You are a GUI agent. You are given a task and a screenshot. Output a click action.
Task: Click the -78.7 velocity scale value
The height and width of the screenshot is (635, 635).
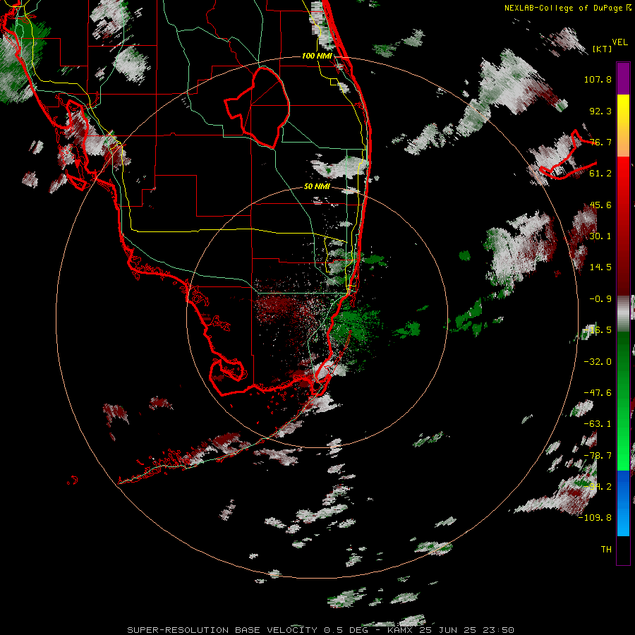(x=598, y=456)
